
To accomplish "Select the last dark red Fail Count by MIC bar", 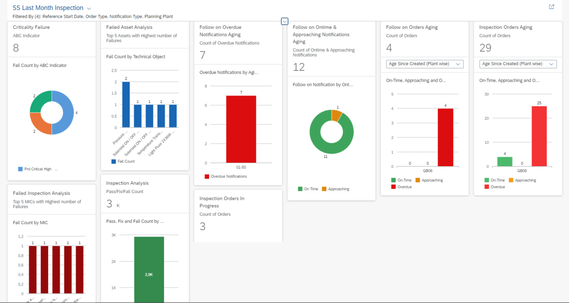I will click(79, 269).
